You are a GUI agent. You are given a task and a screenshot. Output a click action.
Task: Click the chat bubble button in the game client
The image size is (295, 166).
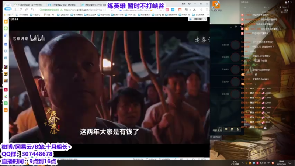point(226,129)
